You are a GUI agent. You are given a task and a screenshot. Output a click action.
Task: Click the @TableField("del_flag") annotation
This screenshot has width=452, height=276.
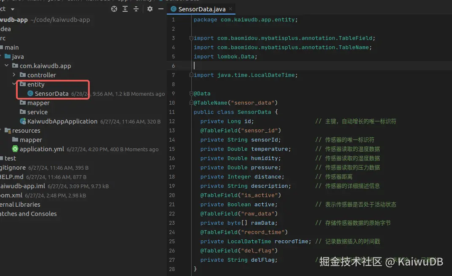[239, 251]
